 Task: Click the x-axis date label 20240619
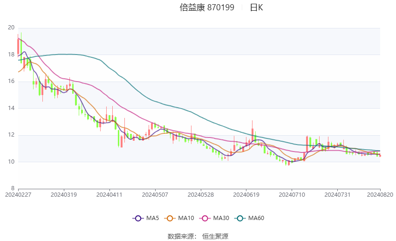point(246,195)
